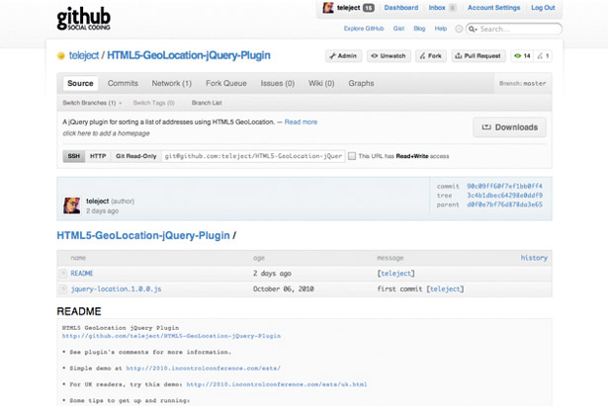Click the Fork button
Screen dimensions: 608x406
tap(430, 56)
